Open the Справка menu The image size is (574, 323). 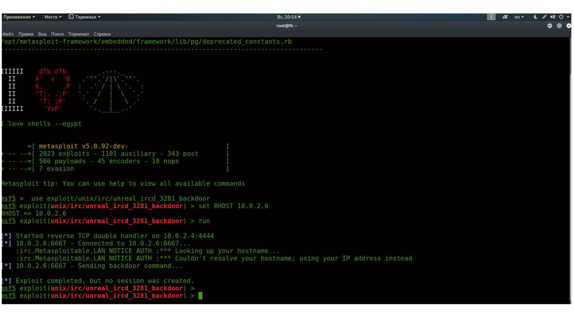point(102,34)
